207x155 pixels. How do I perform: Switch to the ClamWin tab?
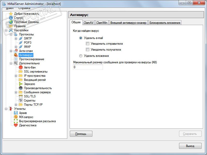[x=102, y=23]
